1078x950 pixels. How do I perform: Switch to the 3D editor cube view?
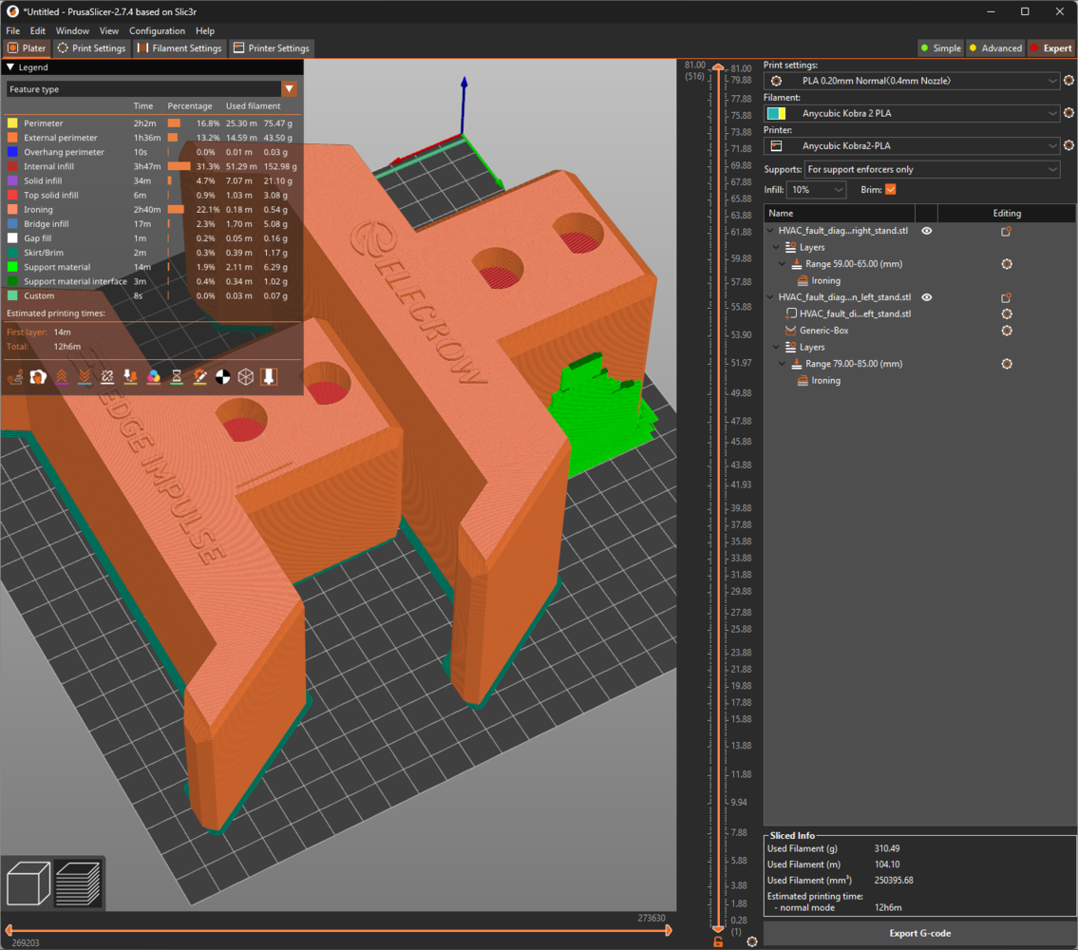pos(28,883)
